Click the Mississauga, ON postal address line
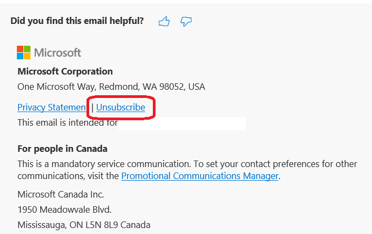 click(x=84, y=225)
